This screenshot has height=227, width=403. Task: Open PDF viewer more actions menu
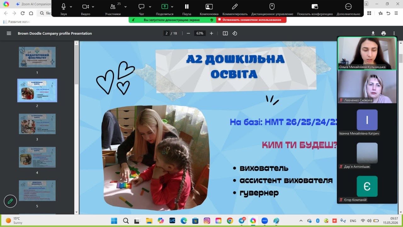[394, 33]
